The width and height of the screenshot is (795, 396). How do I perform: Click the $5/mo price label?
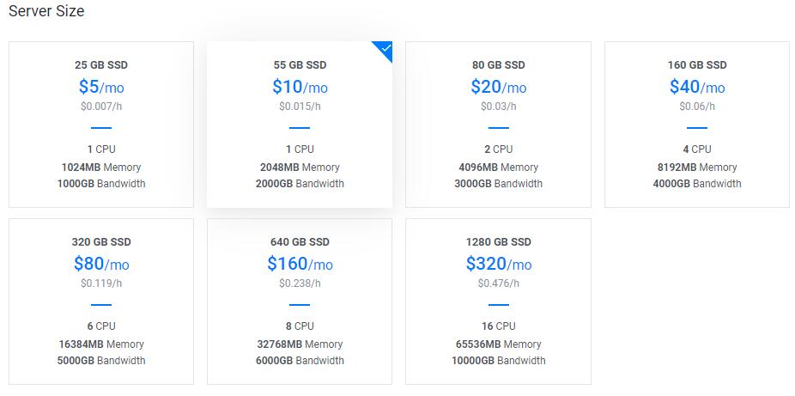click(101, 87)
